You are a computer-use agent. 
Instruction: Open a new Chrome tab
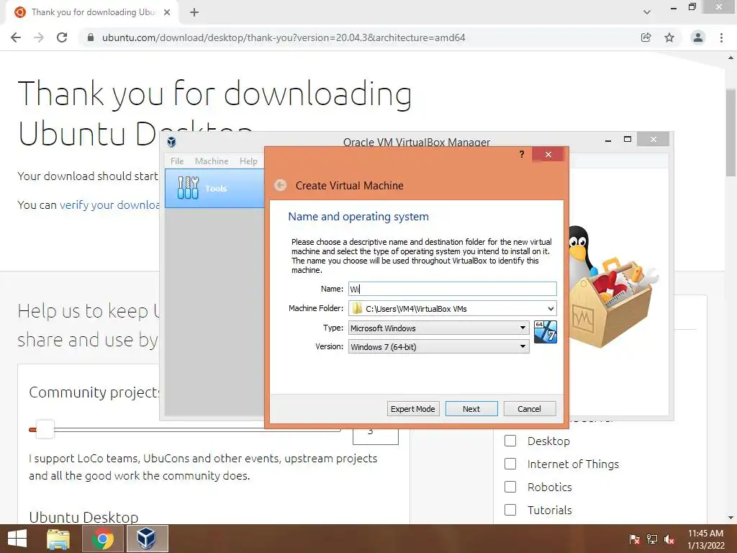coord(194,12)
